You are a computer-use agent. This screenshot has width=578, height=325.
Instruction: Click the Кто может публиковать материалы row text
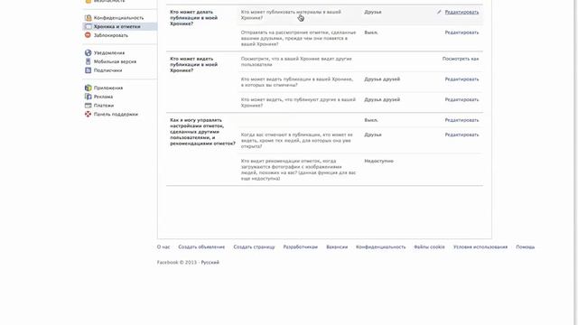pos(291,14)
